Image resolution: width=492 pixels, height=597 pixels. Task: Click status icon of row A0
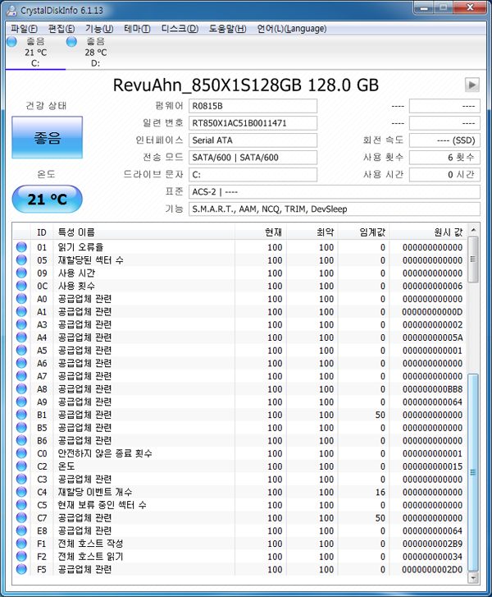pyautogui.click(x=21, y=299)
